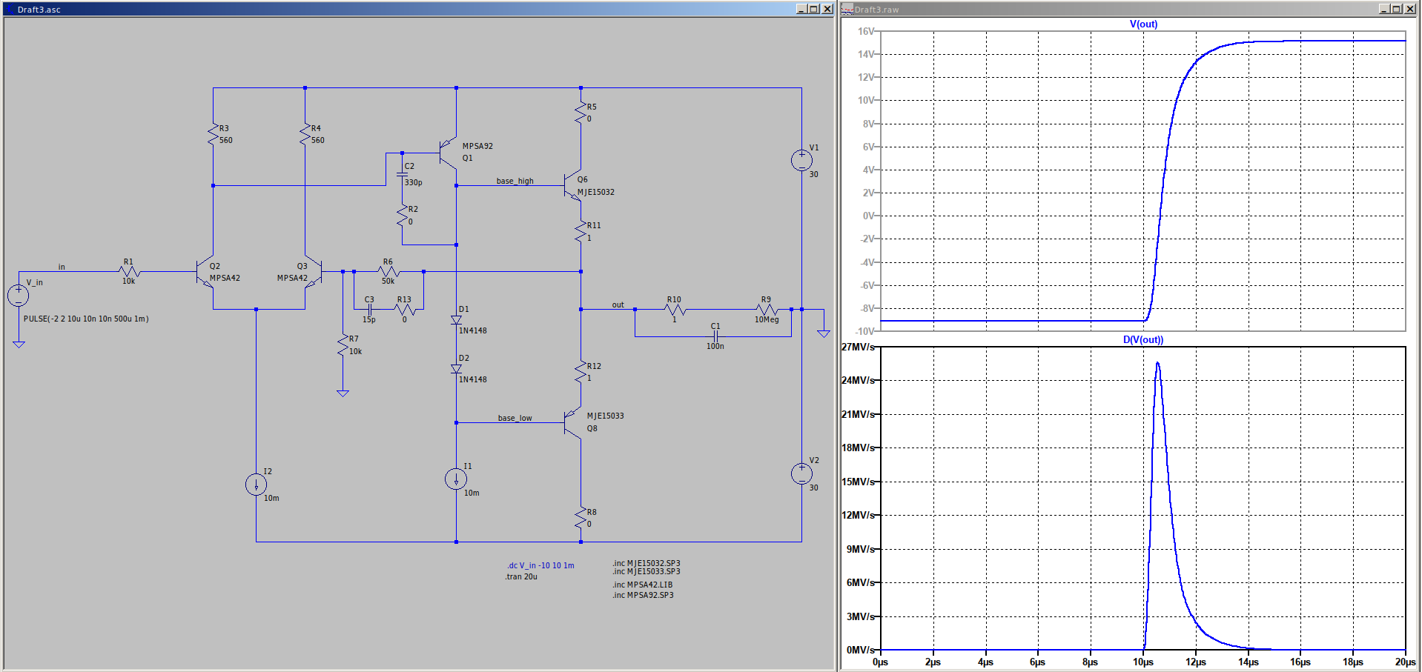This screenshot has width=1422, height=672.
Task: Select the Q6 MJE15032 transistor symbol
Action: coord(572,185)
